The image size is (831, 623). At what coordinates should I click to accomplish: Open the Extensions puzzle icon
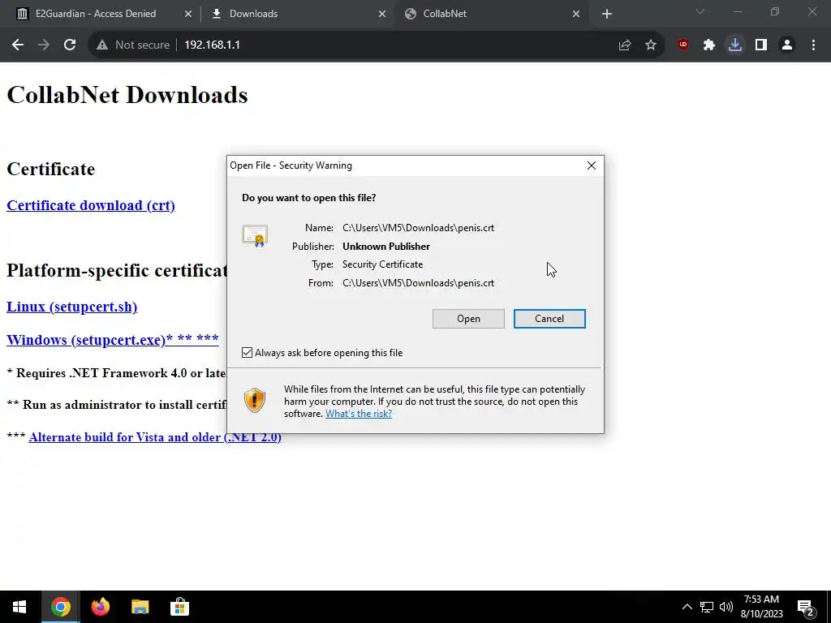tap(709, 45)
